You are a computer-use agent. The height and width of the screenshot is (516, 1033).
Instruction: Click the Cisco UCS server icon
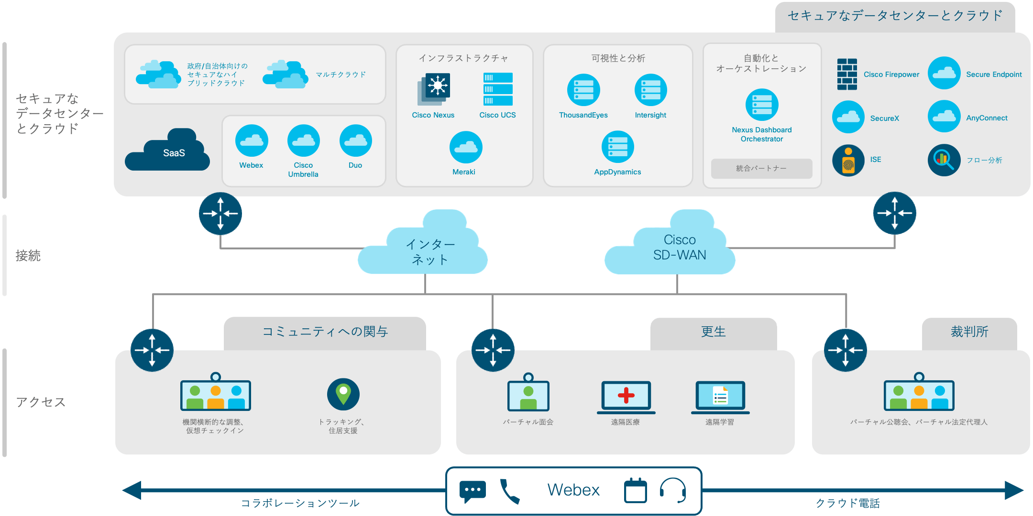(x=498, y=89)
